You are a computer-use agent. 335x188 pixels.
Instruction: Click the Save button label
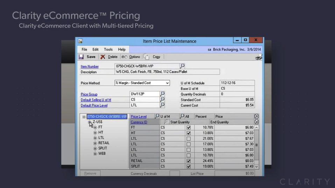[91, 57]
